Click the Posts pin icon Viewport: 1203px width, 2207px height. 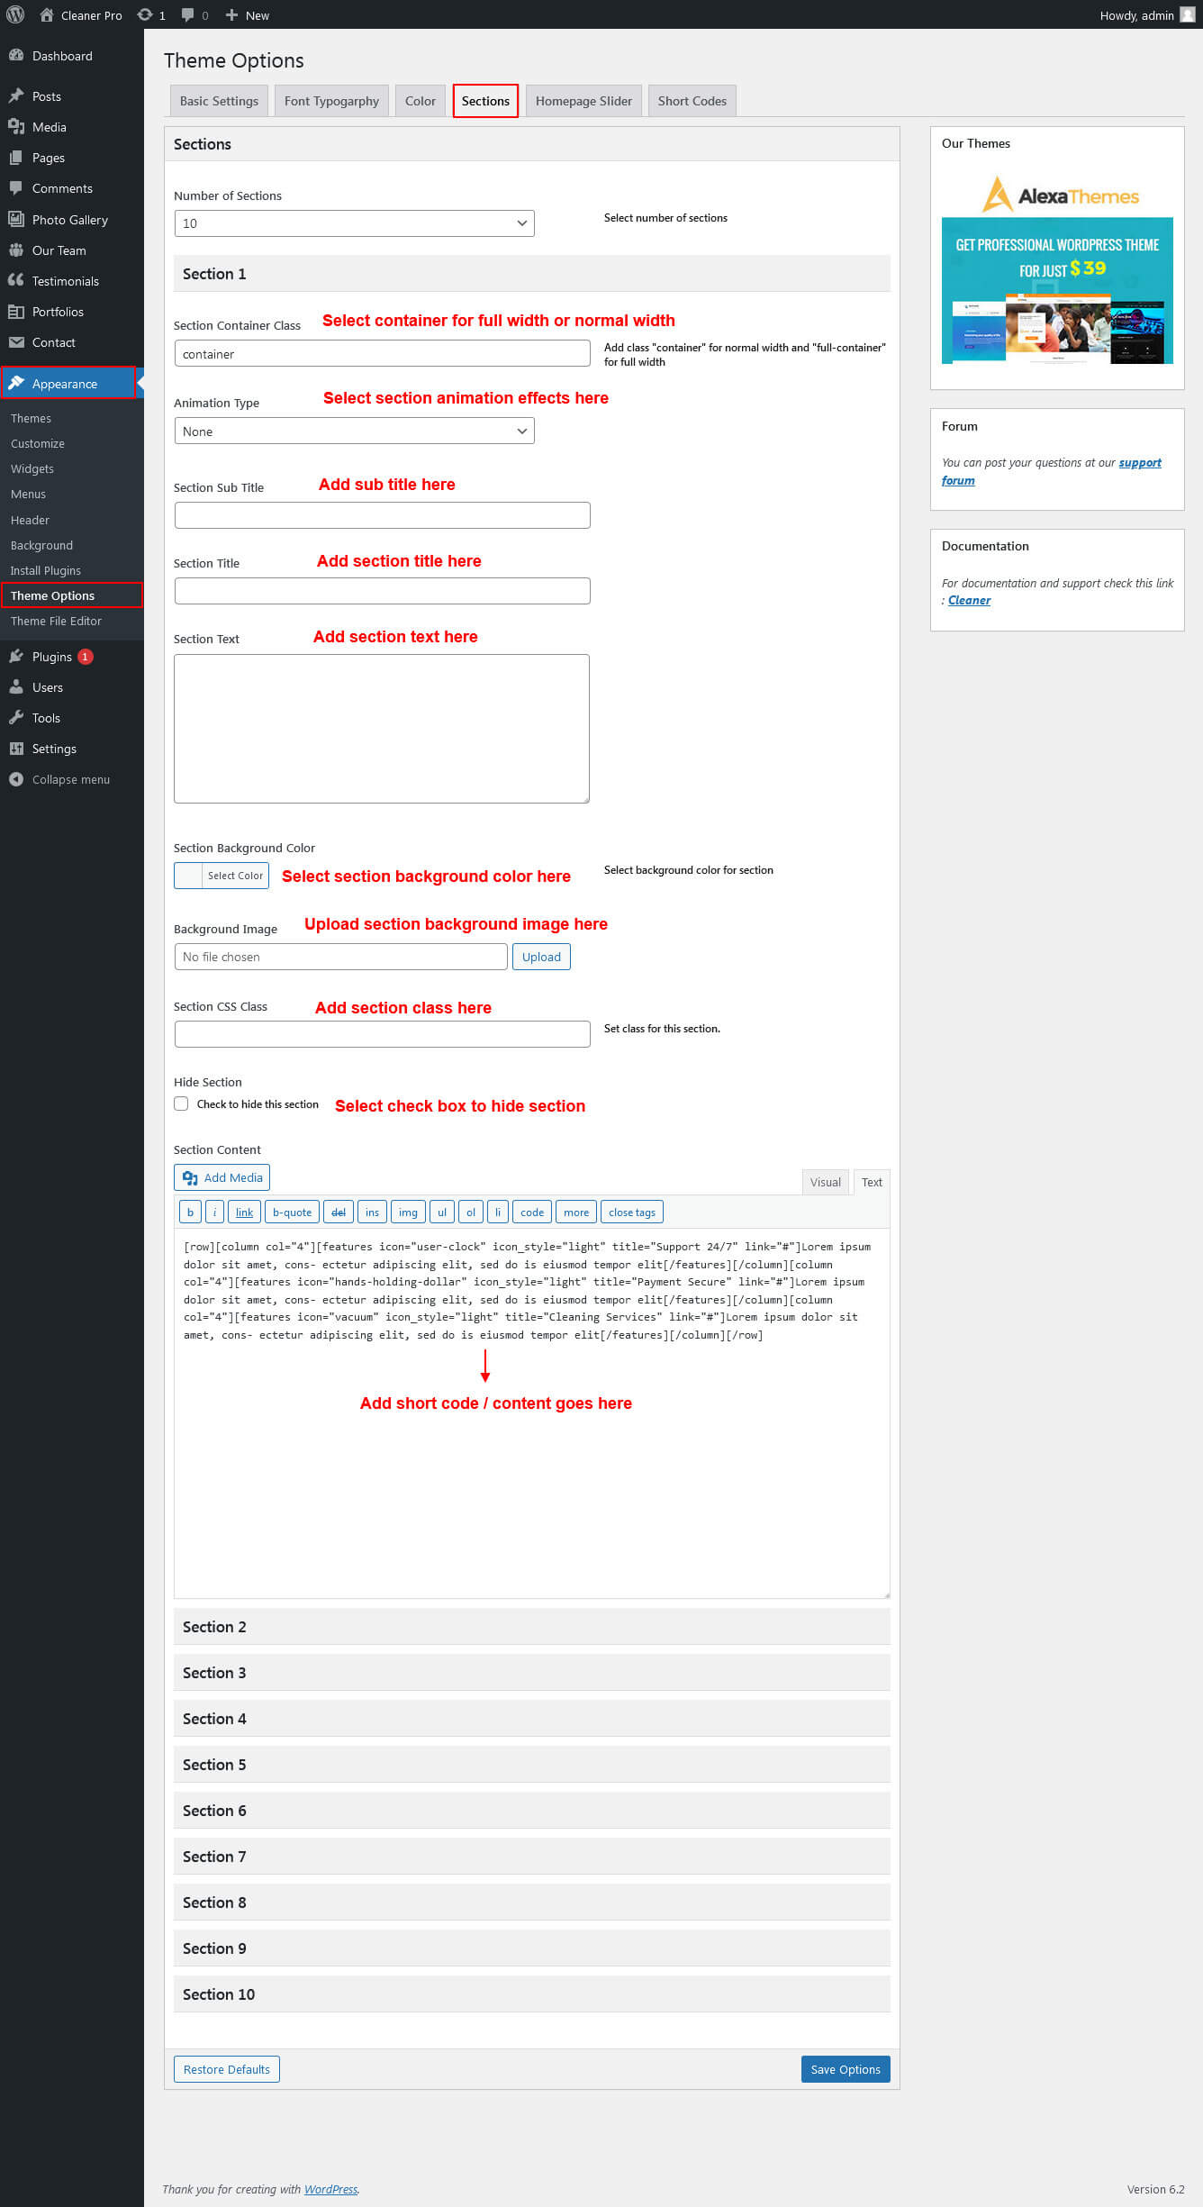pyautogui.click(x=16, y=95)
